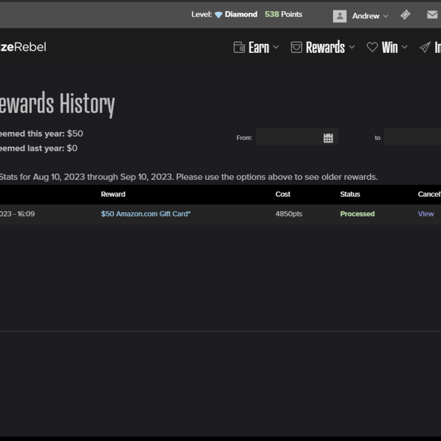This screenshot has height=441, width=441.
Task: Click the paper plane Invite icon
Action: point(425,47)
